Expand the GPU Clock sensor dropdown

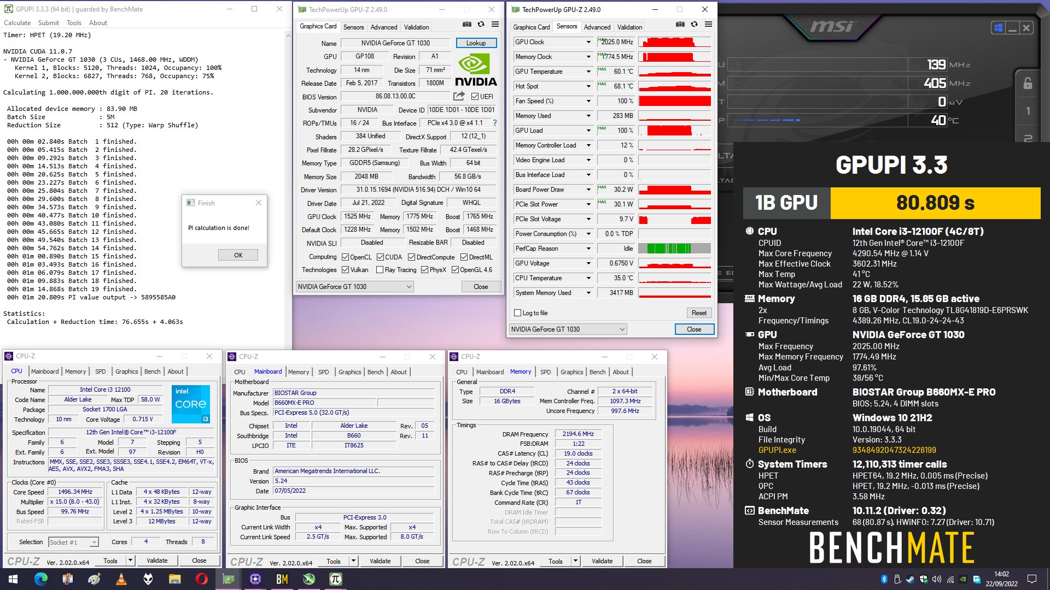588,42
